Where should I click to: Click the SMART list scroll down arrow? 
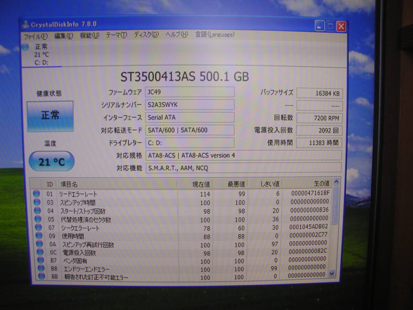click(331, 273)
